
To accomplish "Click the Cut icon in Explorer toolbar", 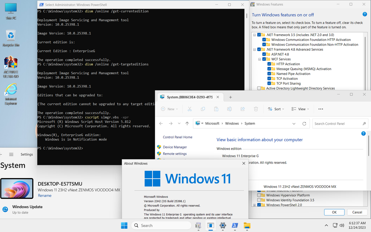I will tap(190, 109).
